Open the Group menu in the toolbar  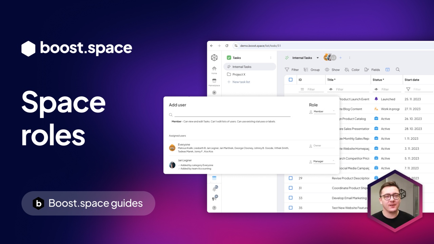[312, 69]
